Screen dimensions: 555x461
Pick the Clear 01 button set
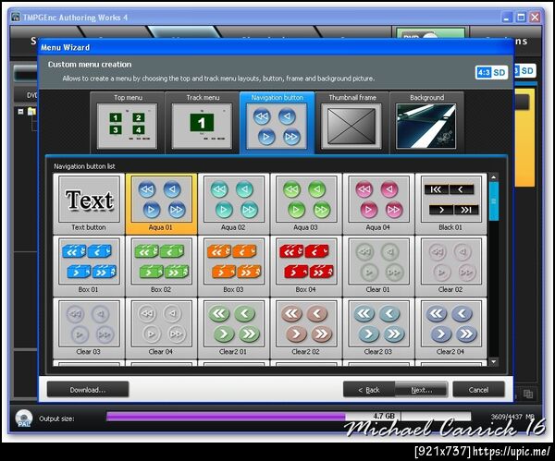click(x=378, y=266)
